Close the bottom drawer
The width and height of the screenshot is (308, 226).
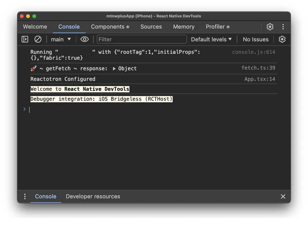pyautogui.click(x=283, y=196)
